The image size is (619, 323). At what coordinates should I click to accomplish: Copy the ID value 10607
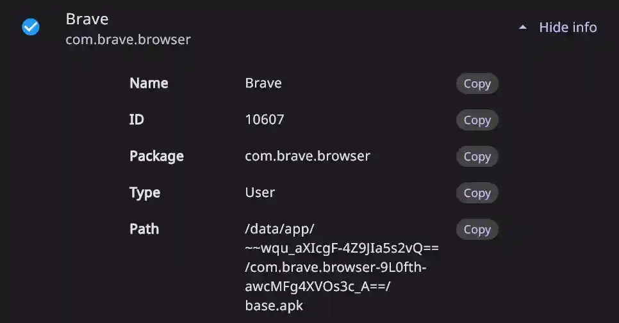[x=477, y=120]
